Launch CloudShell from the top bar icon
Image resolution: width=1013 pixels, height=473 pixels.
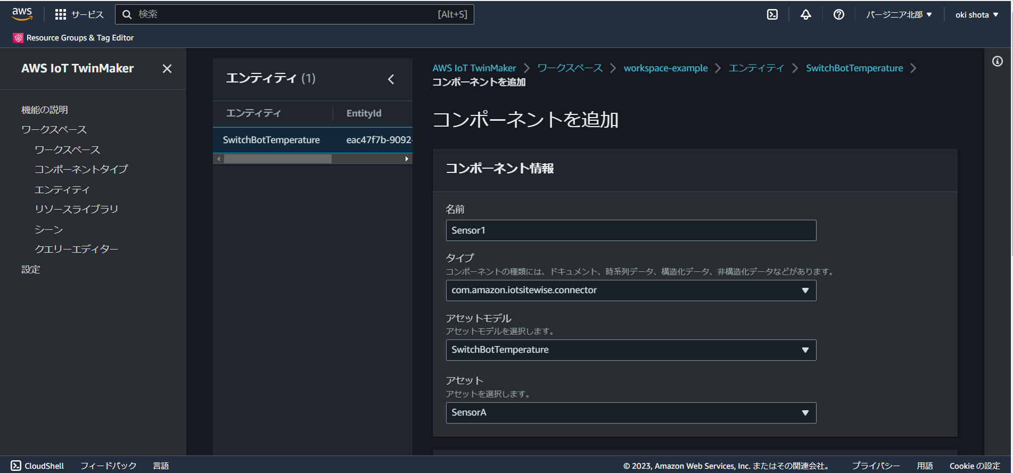(772, 14)
